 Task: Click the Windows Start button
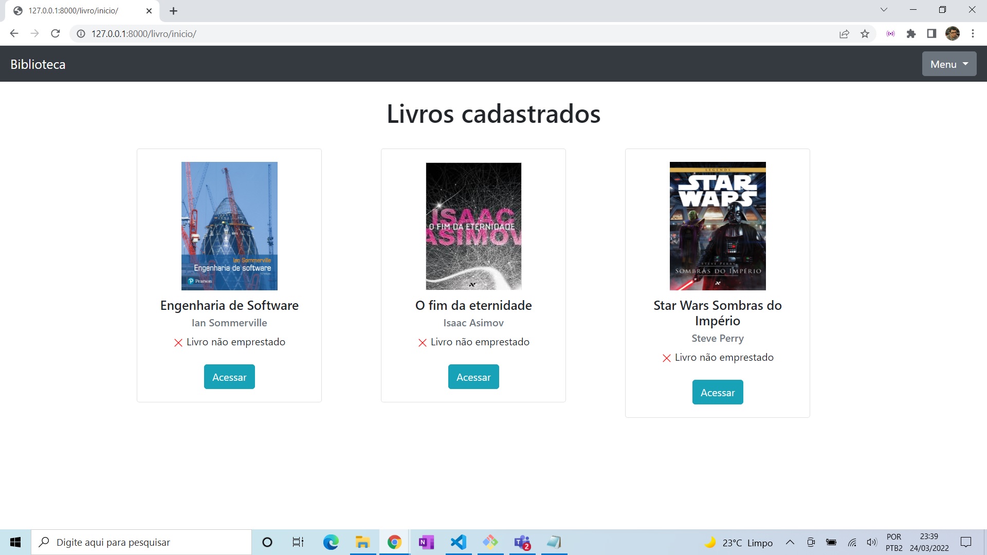pyautogui.click(x=15, y=542)
